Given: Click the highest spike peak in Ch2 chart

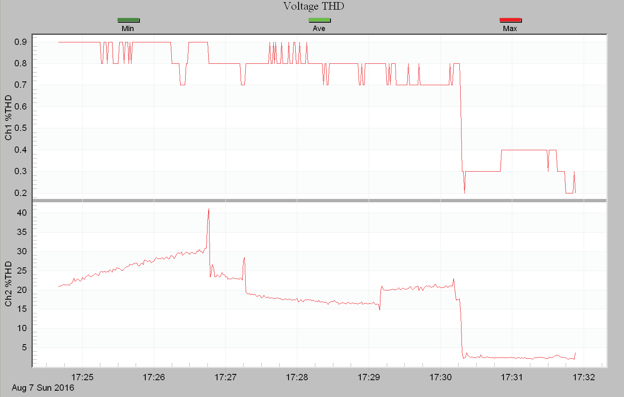Looking at the screenshot, I should [209, 209].
